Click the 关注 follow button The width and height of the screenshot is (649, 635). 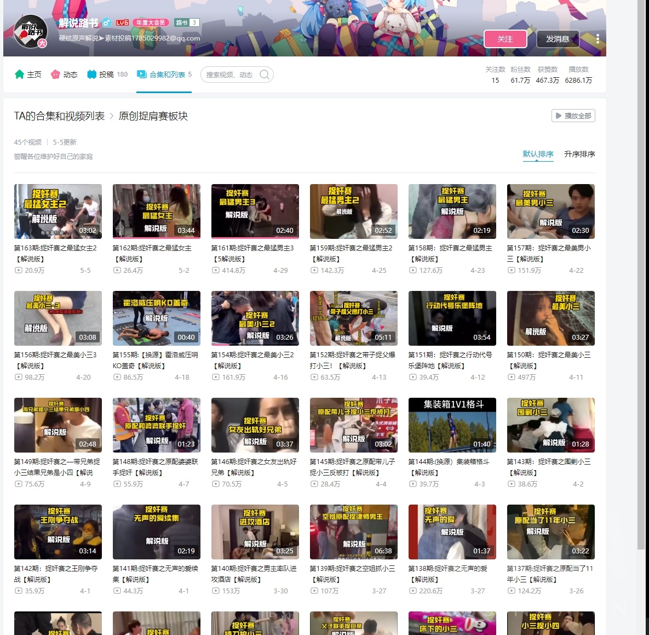click(x=506, y=39)
